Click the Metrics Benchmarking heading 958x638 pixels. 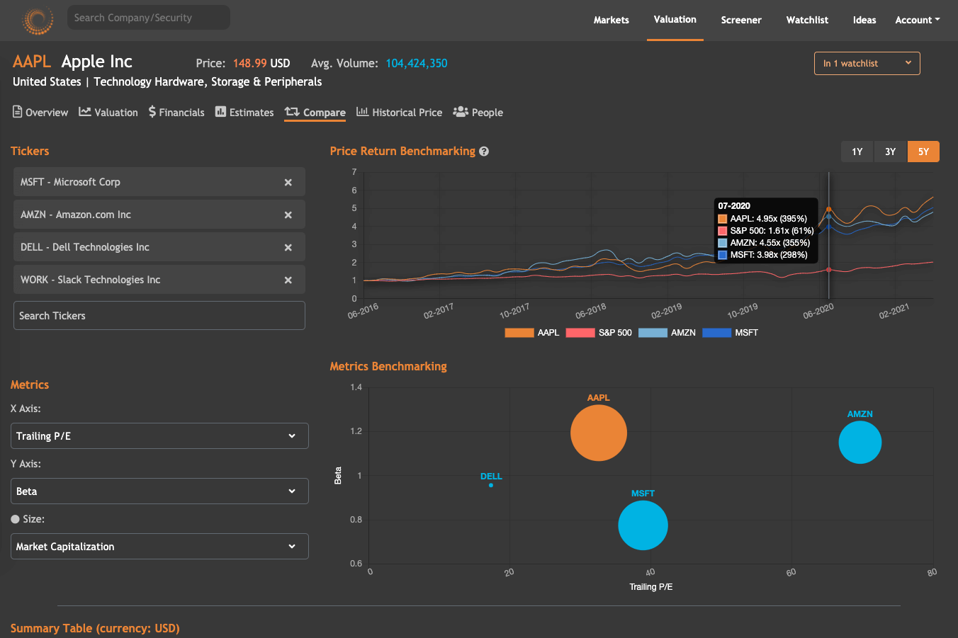click(x=388, y=366)
